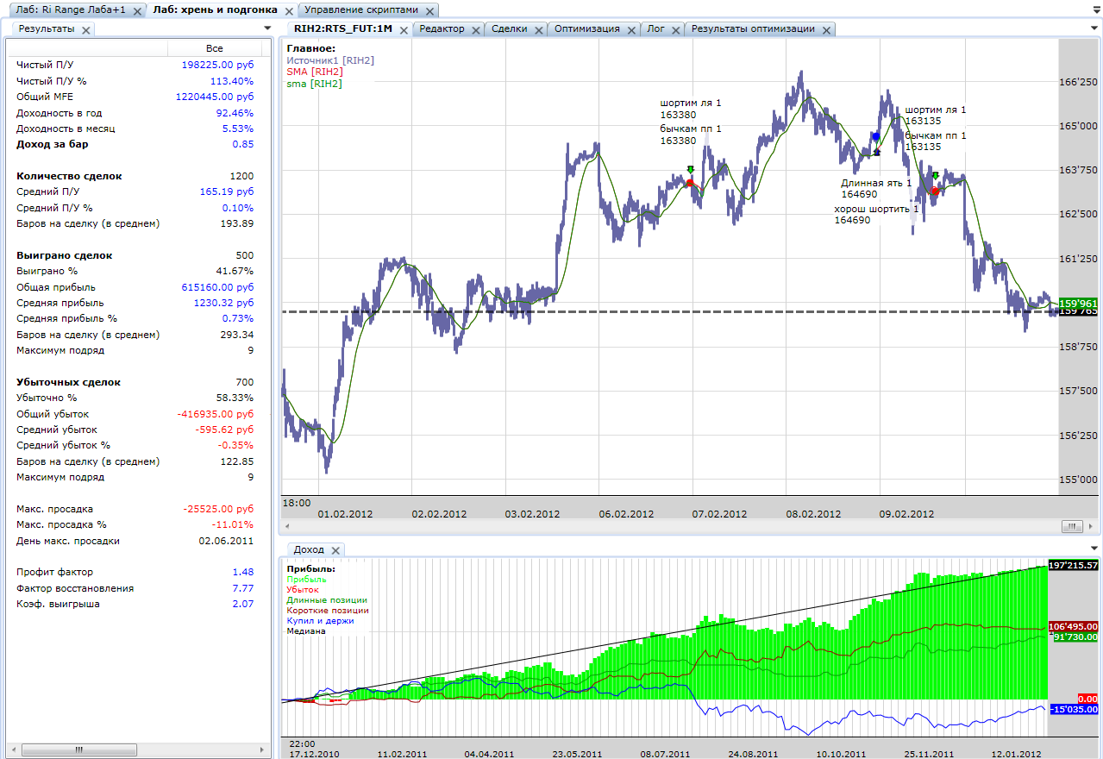
Task: Open the Результаты panel dropdown arrow
Action: click(266, 28)
